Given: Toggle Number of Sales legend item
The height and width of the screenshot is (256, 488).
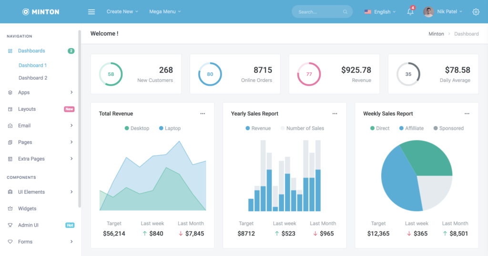Looking at the screenshot, I should point(302,128).
